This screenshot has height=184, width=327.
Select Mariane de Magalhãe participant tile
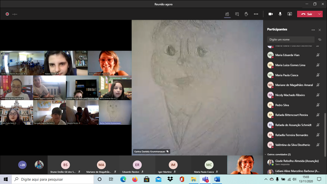tap(101, 165)
